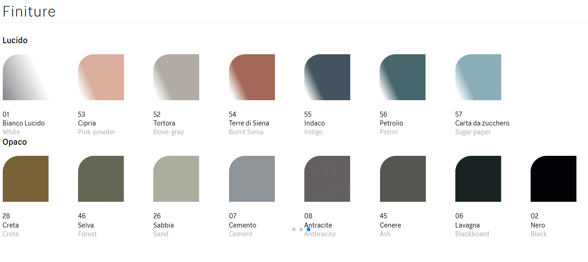
Task: Click the active blue carousel dot
Action: click(308, 229)
